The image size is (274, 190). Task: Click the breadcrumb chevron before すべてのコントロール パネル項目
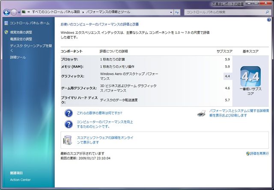point(29,12)
